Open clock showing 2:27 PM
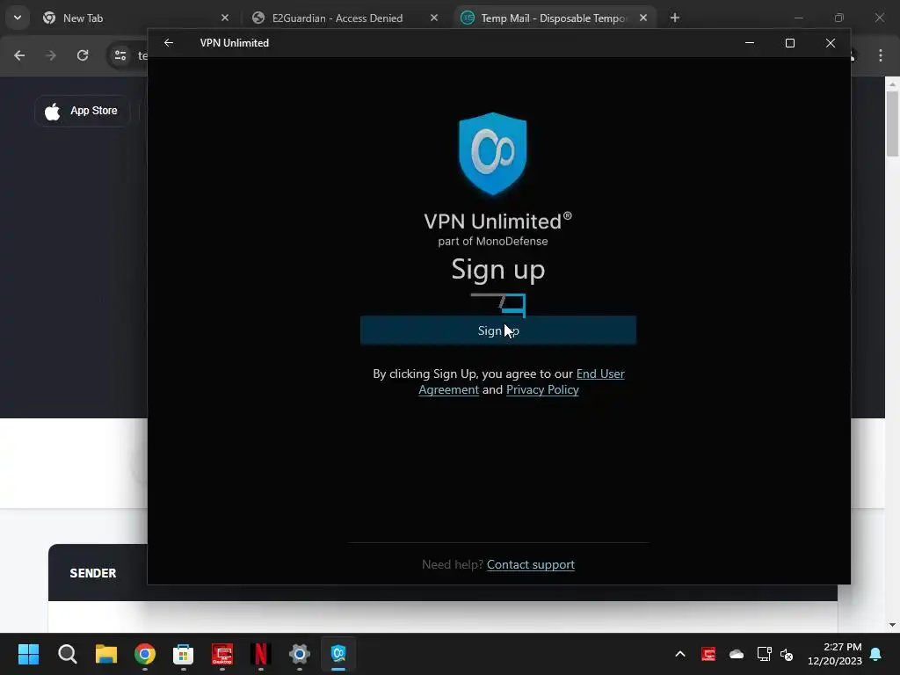900x675 pixels. point(835,654)
